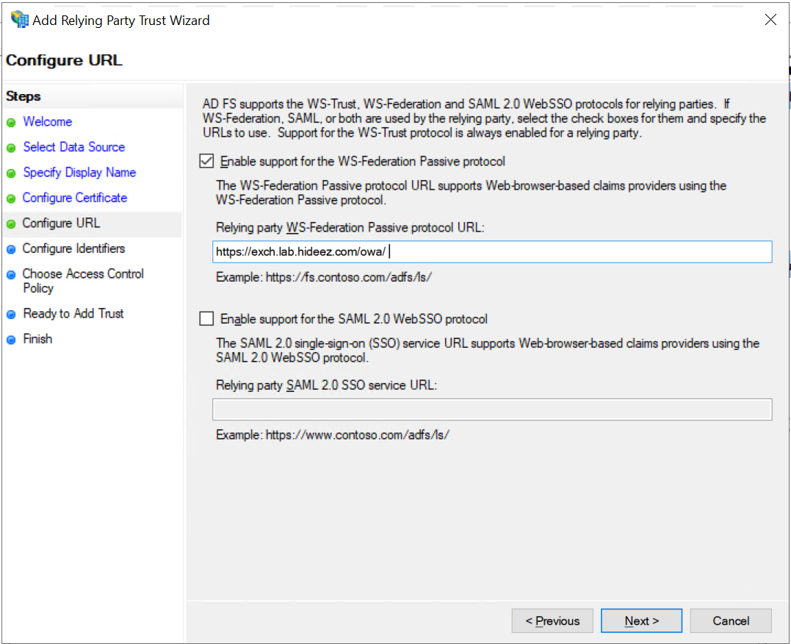
Task: Click the blue bullet beside Finish step
Action: pos(11,340)
